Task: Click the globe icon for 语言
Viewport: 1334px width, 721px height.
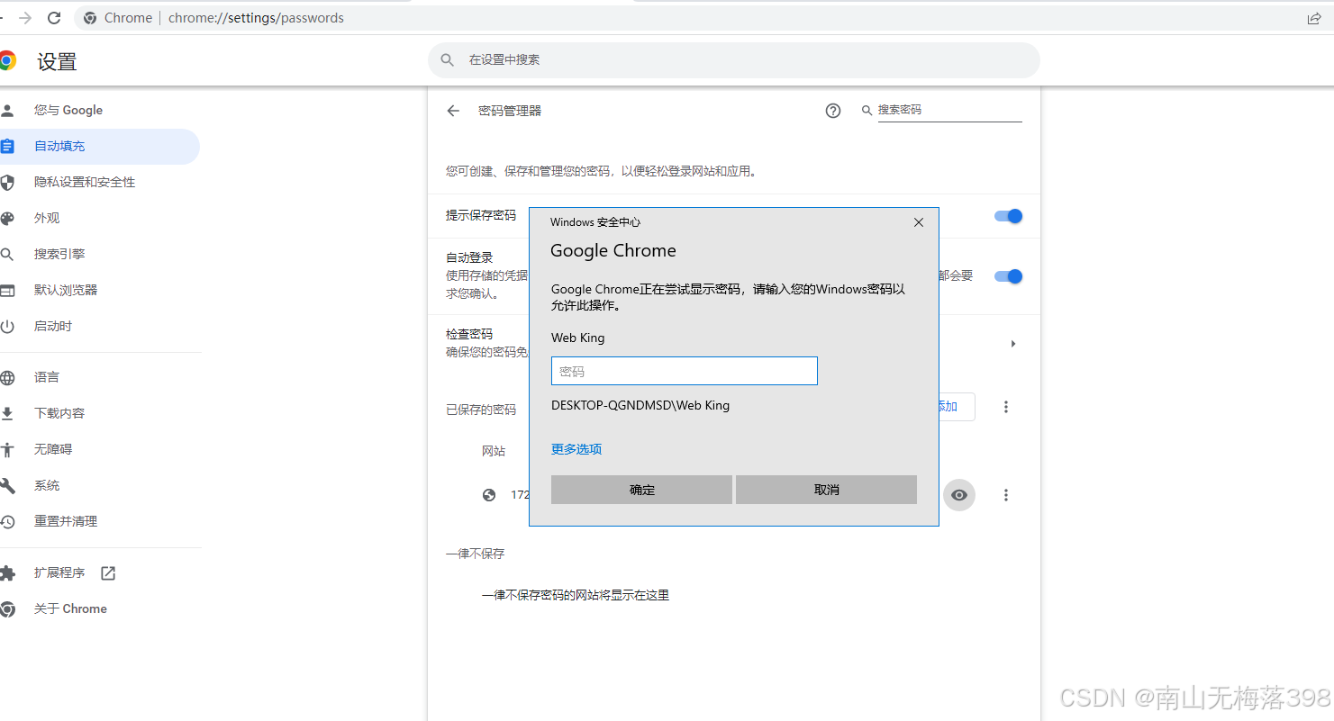Action: 7,377
